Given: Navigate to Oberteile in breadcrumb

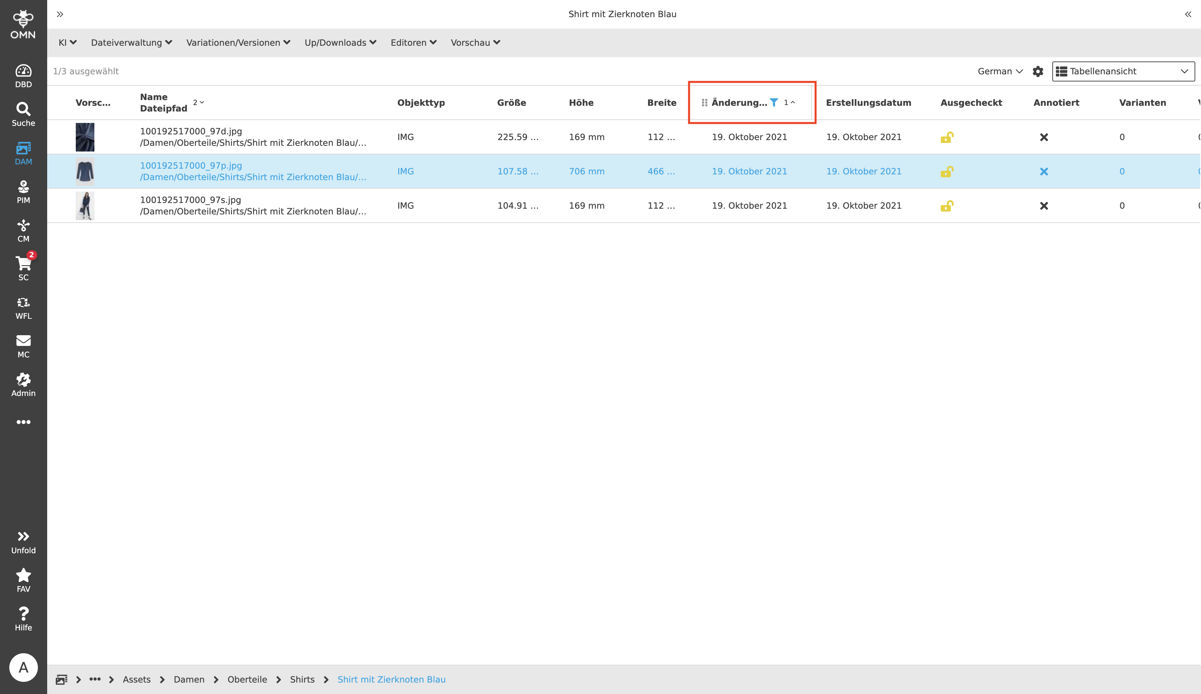Looking at the screenshot, I should tap(247, 679).
